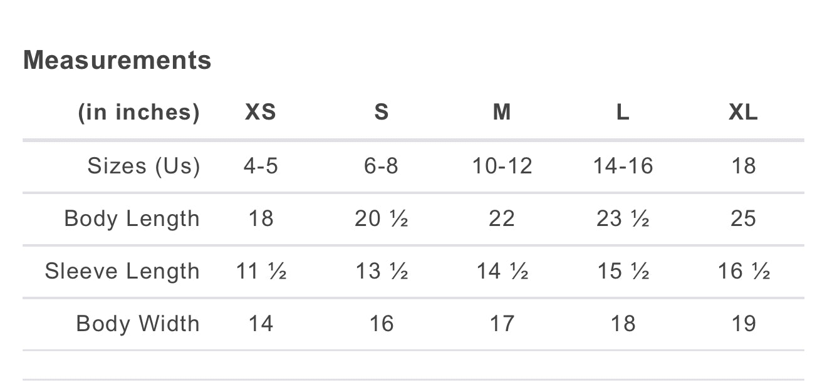Select the 14-16 US size cell
This screenshot has height=390, width=827.
pyautogui.click(x=623, y=166)
